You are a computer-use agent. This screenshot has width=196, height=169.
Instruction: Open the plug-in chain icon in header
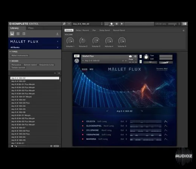pyautogui.click(x=116, y=24)
